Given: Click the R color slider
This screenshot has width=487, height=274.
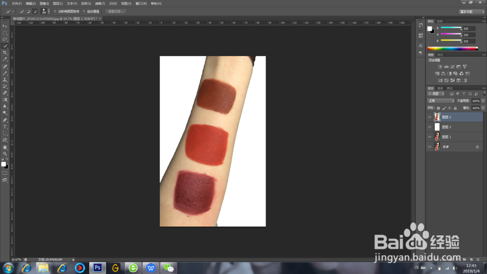Looking at the screenshot, I should [x=451, y=28].
